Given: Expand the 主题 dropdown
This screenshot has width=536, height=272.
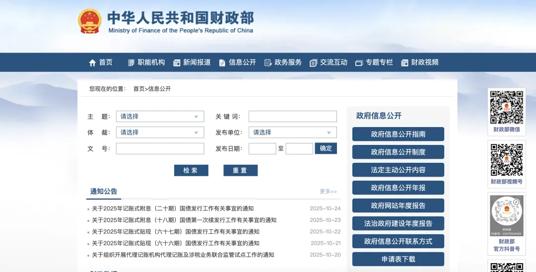Looking at the screenshot, I should pyautogui.click(x=160, y=117).
